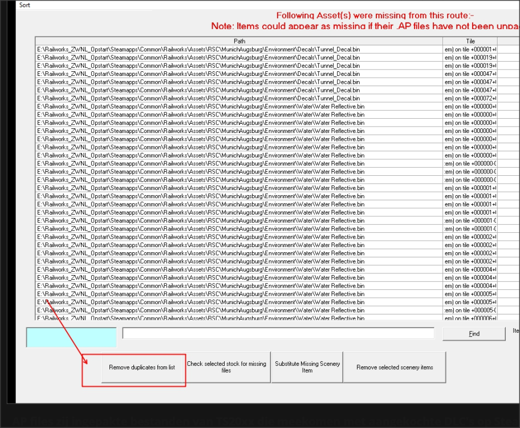The height and width of the screenshot is (428, 520).
Task: Select Tunnel_Decal.bin row on tile +000072
Action: pyautogui.click(x=198, y=98)
